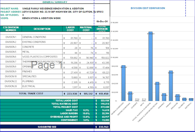Image resolution: width=195 pixels, height=132 pixels.
Task: Click the GENERAL CONDITIONS bar in chart
Action: [124, 83]
